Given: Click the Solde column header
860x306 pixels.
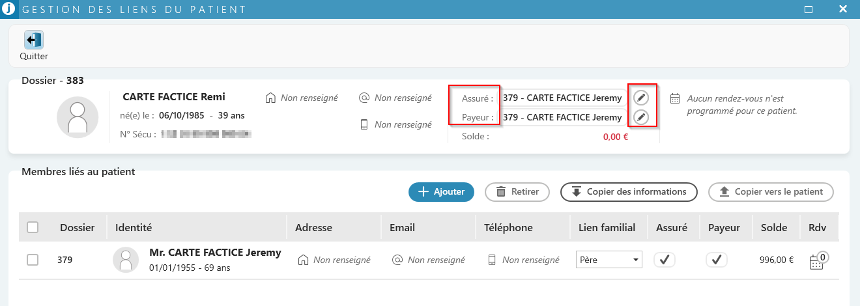Looking at the screenshot, I should click(x=773, y=227).
